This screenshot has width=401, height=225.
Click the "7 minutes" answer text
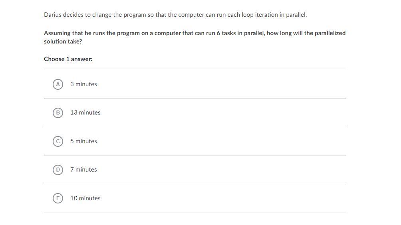pos(83,169)
